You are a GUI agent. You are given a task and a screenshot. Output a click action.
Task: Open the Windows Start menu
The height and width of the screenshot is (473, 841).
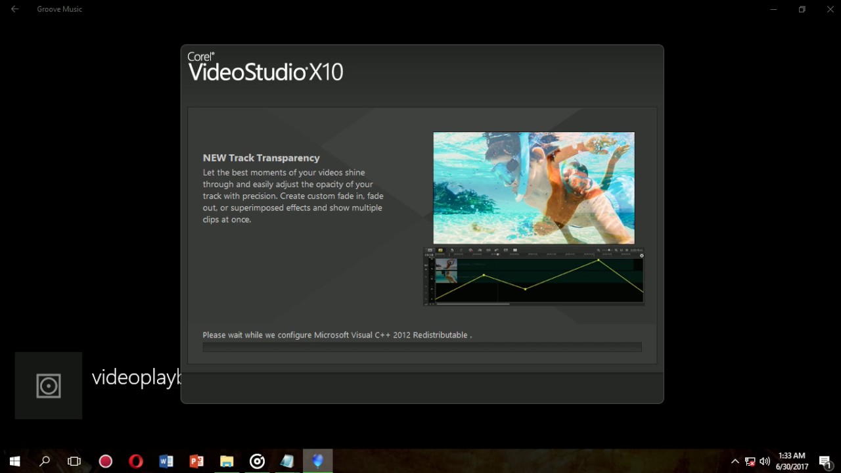pos(14,461)
